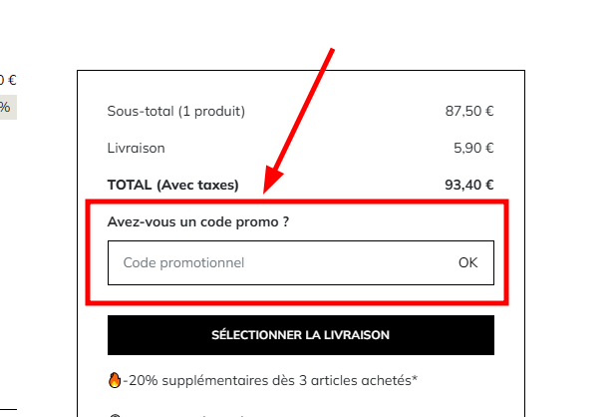
Task: Click the asterisk after 'articles achetés'
Action: 415,378
